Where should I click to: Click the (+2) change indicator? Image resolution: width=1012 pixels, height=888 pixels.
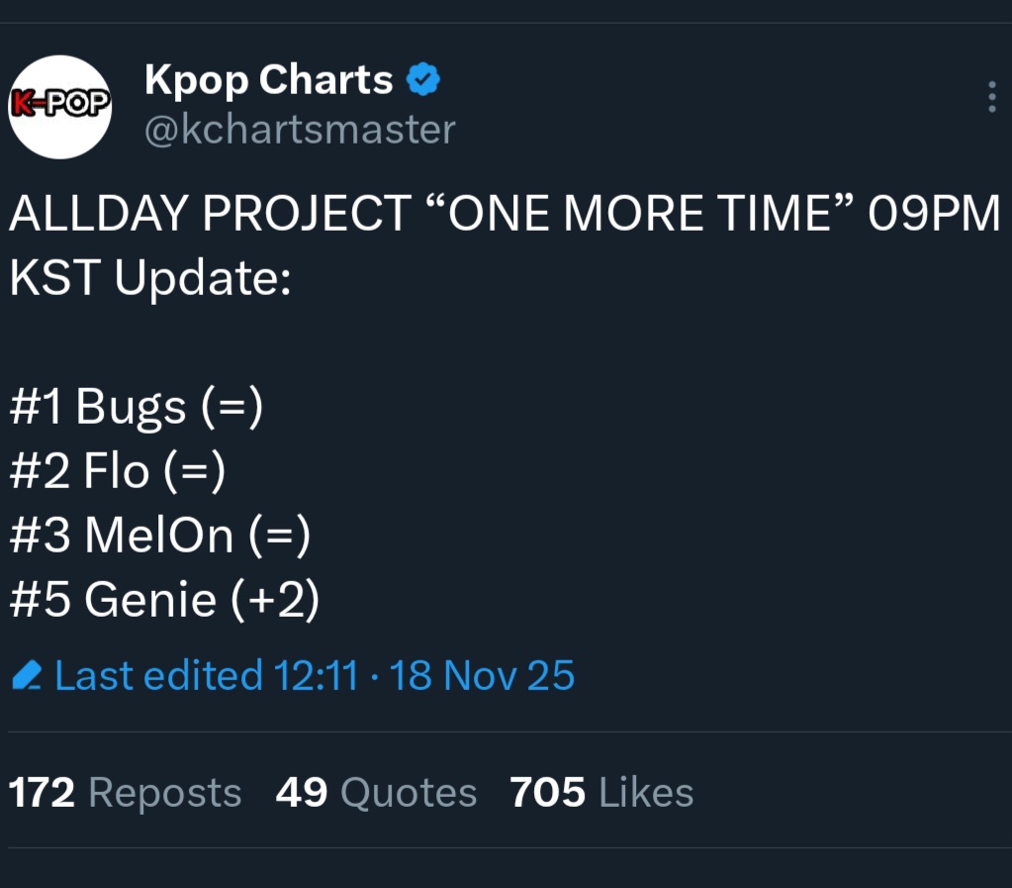276,600
